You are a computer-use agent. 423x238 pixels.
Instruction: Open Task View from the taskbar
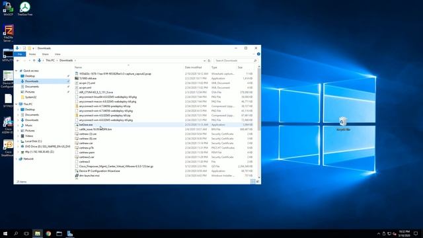26,233
